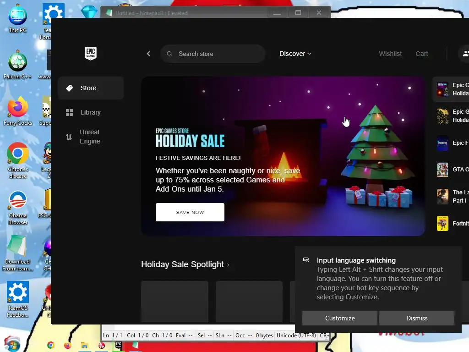Image resolution: width=469 pixels, height=352 pixels.
Task: Click the Windows Start button
Action: (x=12, y=345)
